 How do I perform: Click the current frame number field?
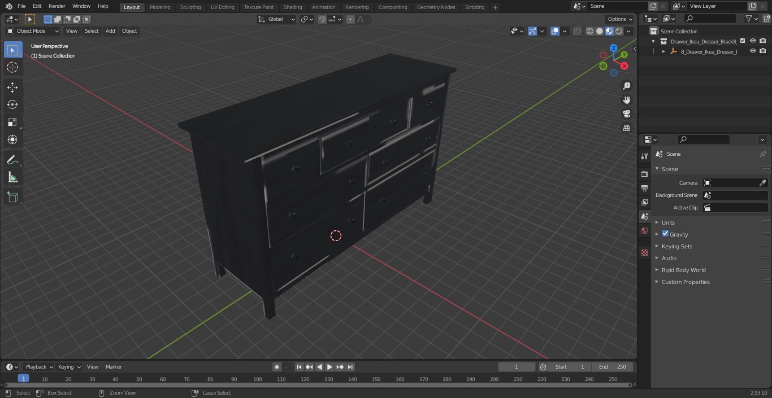coord(517,367)
